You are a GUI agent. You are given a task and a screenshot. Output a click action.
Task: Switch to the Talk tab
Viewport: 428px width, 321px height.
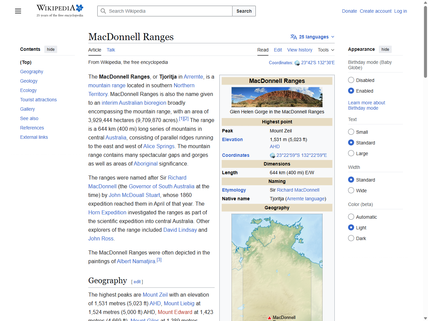[111, 50]
